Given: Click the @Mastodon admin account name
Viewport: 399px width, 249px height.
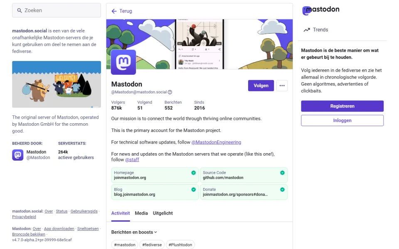Looking at the screenshot, I should (x=38, y=158).
